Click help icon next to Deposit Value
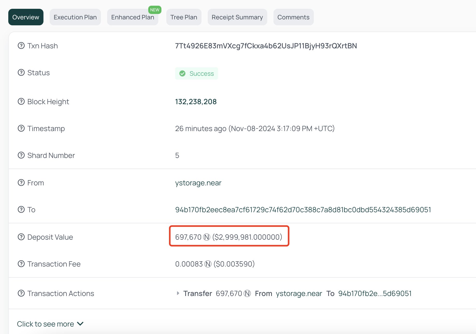Viewport: 476px width, 334px height. (x=21, y=237)
